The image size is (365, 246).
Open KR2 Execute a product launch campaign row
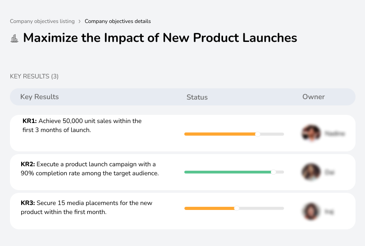(182, 172)
